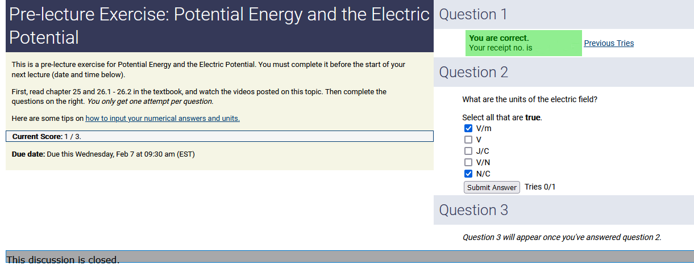Click the Question 3 section header
This screenshot has width=694, height=265.
point(473,211)
